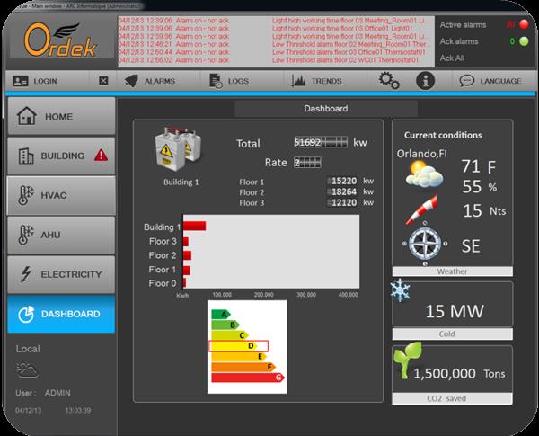This screenshot has height=436, width=539.
Task: Click the weather sun-and-cloud icon
Action: (422, 172)
